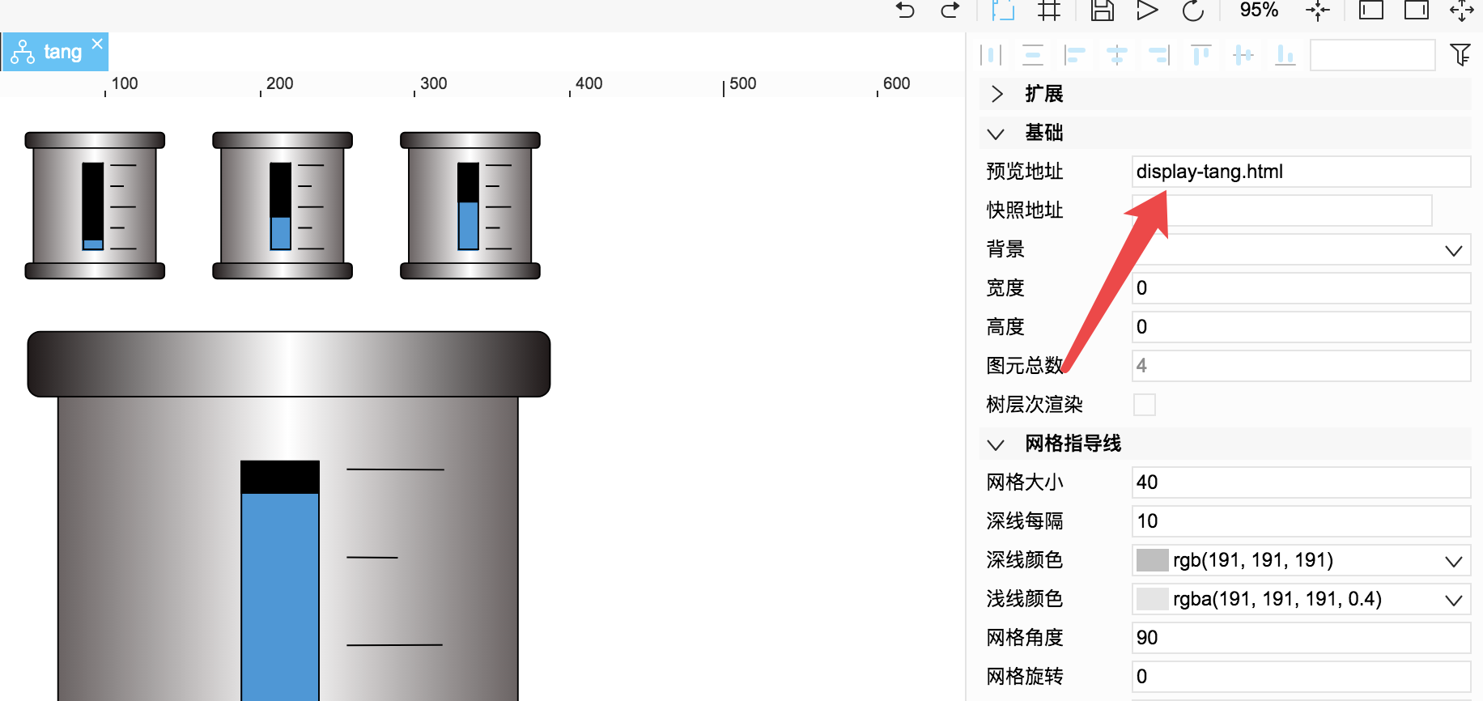Click the 图元总数 field showing 4
The width and height of the screenshot is (1483, 701).
click(x=1301, y=366)
